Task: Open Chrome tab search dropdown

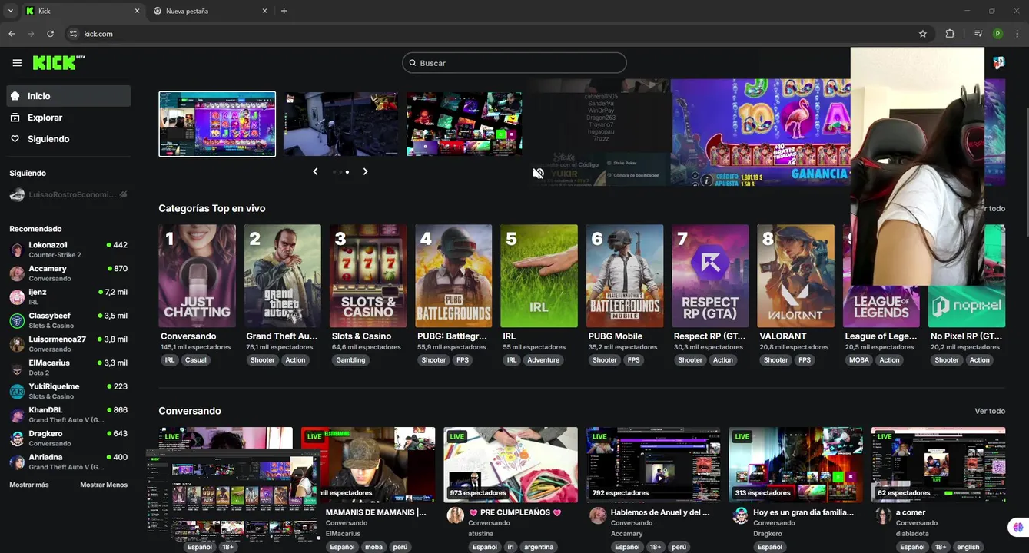Action: click(10, 11)
